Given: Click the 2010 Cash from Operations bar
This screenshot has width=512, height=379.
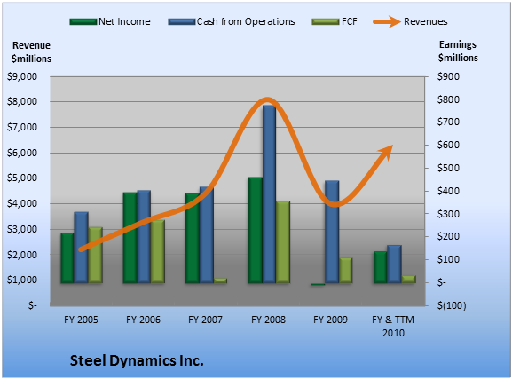Looking at the screenshot, I should pos(395,264).
